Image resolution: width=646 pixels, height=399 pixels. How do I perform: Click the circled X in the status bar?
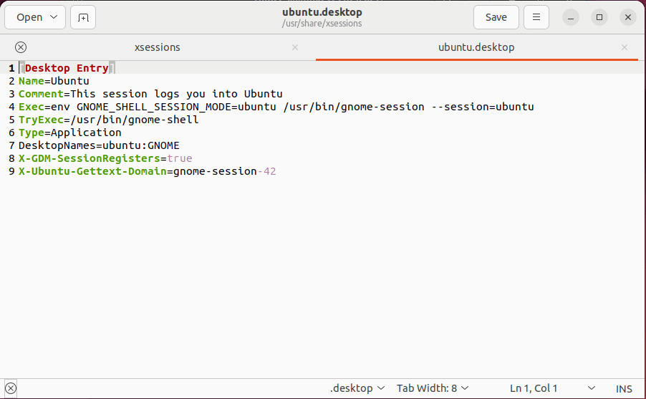coord(10,388)
